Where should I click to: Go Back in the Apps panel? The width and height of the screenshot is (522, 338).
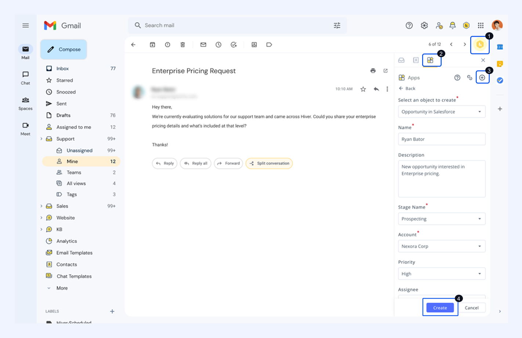coord(407,88)
